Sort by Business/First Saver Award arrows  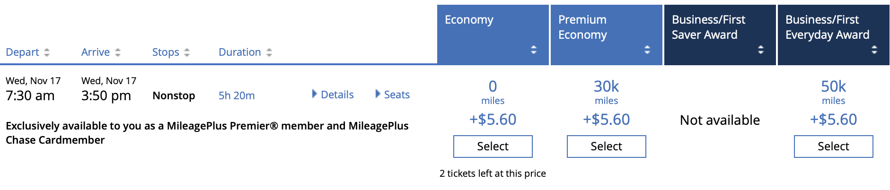tap(761, 50)
